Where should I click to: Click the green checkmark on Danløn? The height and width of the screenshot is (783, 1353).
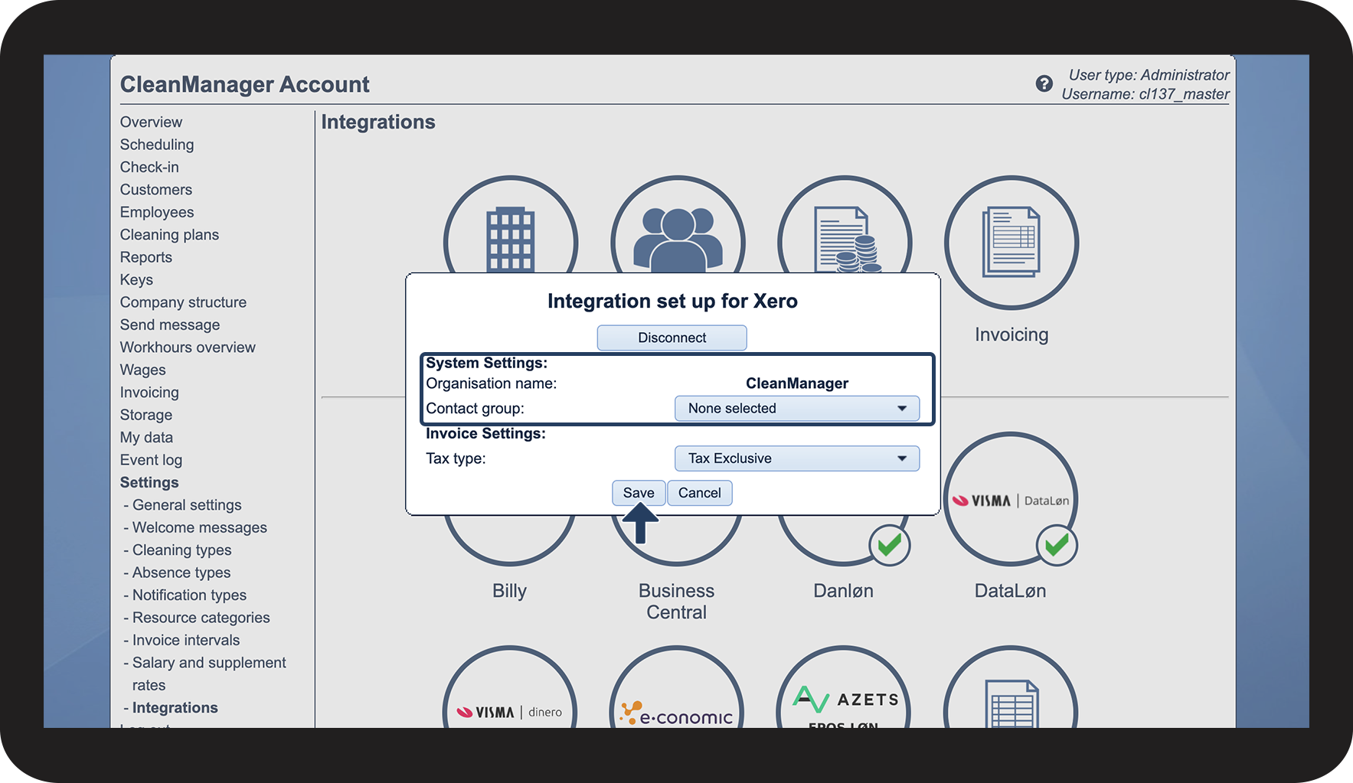pos(890,545)
